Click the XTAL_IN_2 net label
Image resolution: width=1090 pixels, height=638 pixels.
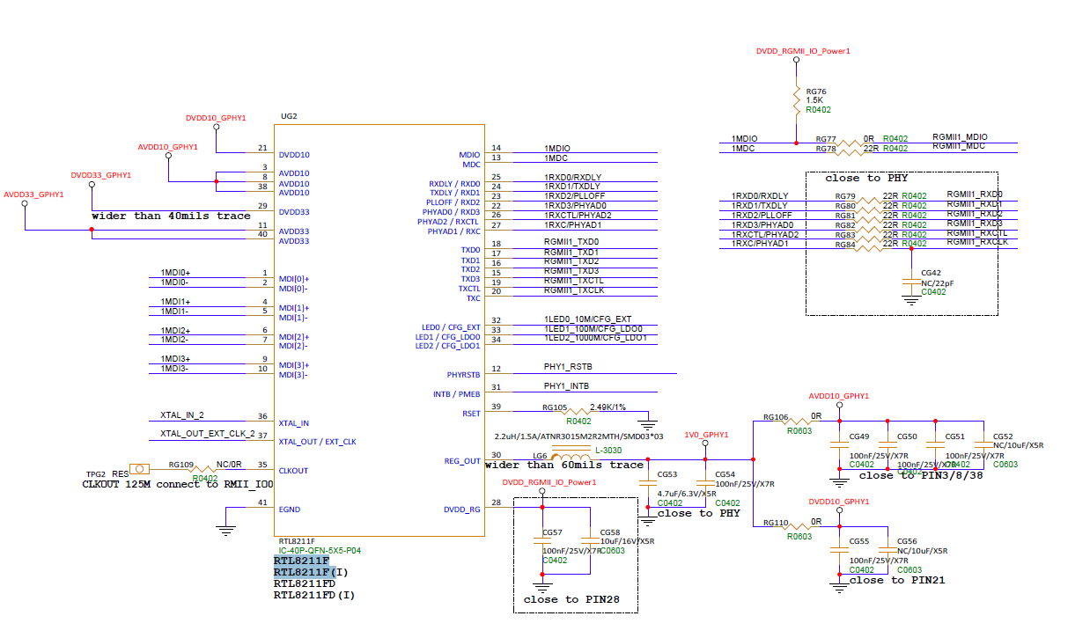(x=182, y=414)
